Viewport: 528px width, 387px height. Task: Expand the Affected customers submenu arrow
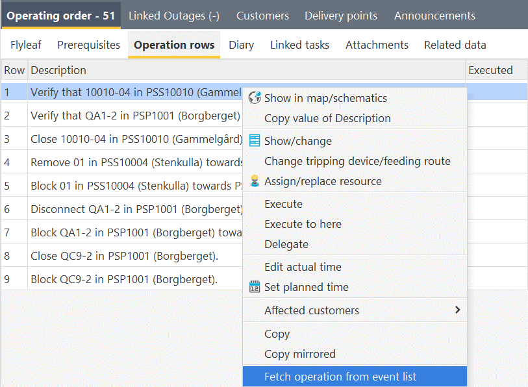tap(457, 310)
